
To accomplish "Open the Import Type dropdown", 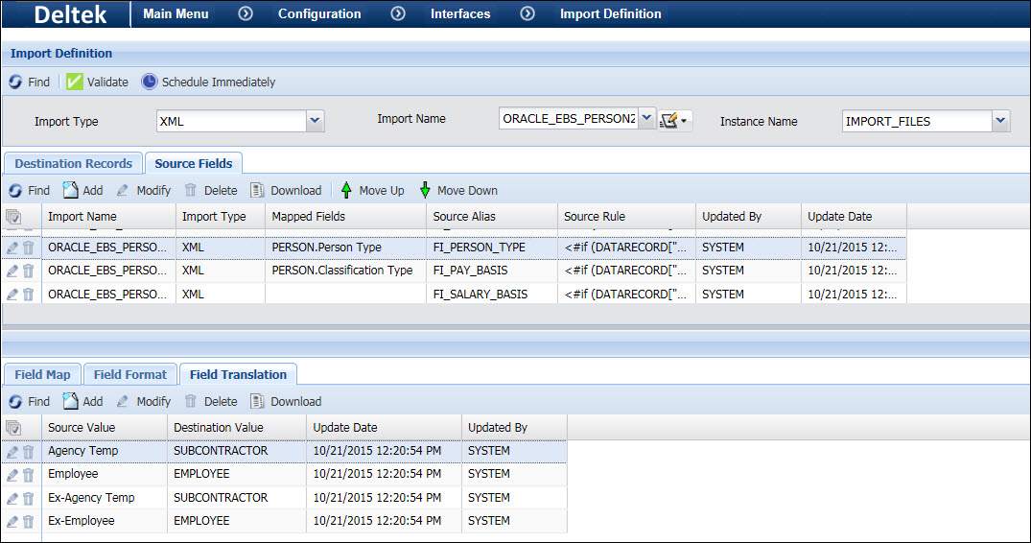I will [x=316, y=121].
